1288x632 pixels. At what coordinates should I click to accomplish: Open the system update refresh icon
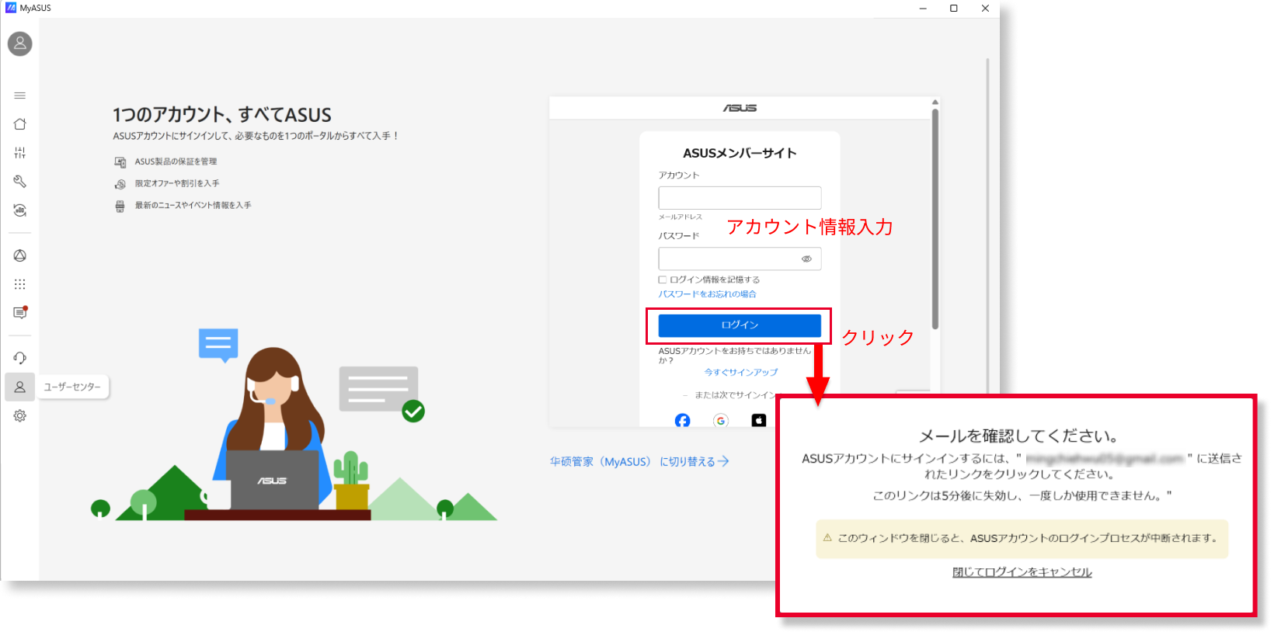[20, 210]
